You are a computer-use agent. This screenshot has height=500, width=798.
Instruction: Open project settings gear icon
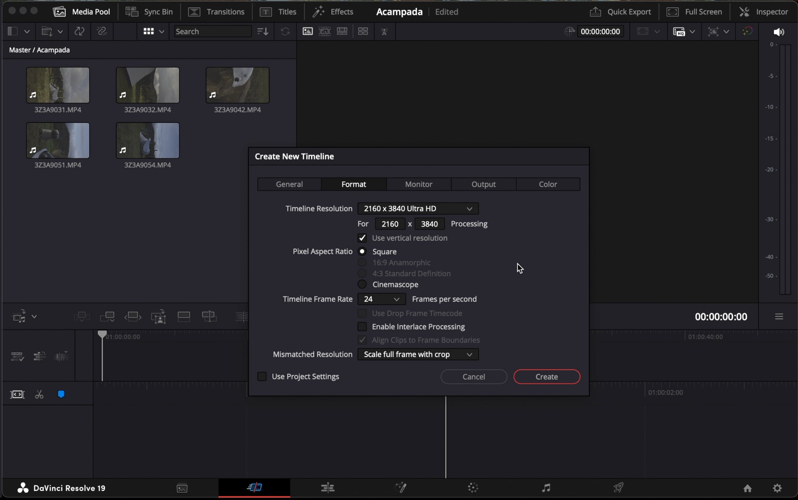point(777,488)
